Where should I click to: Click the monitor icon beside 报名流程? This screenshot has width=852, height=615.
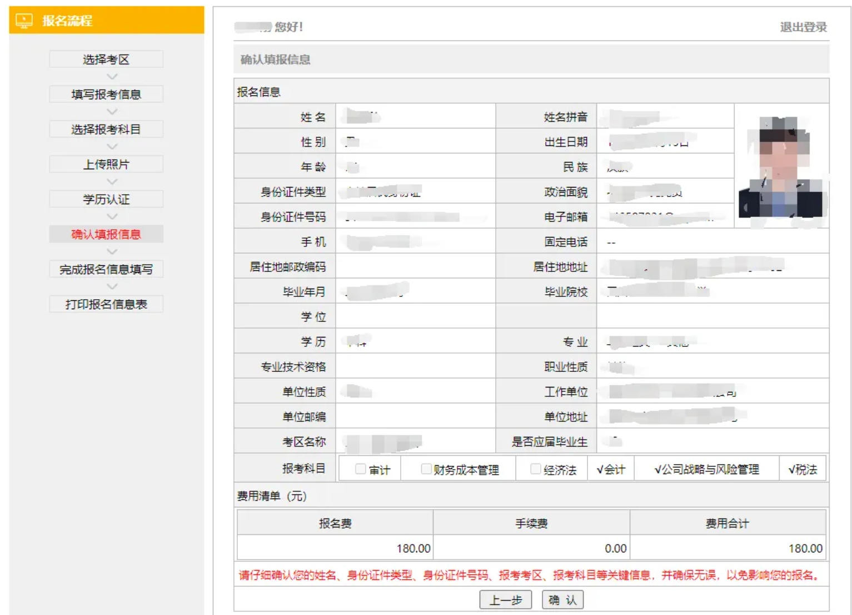(x=24, y=21)
